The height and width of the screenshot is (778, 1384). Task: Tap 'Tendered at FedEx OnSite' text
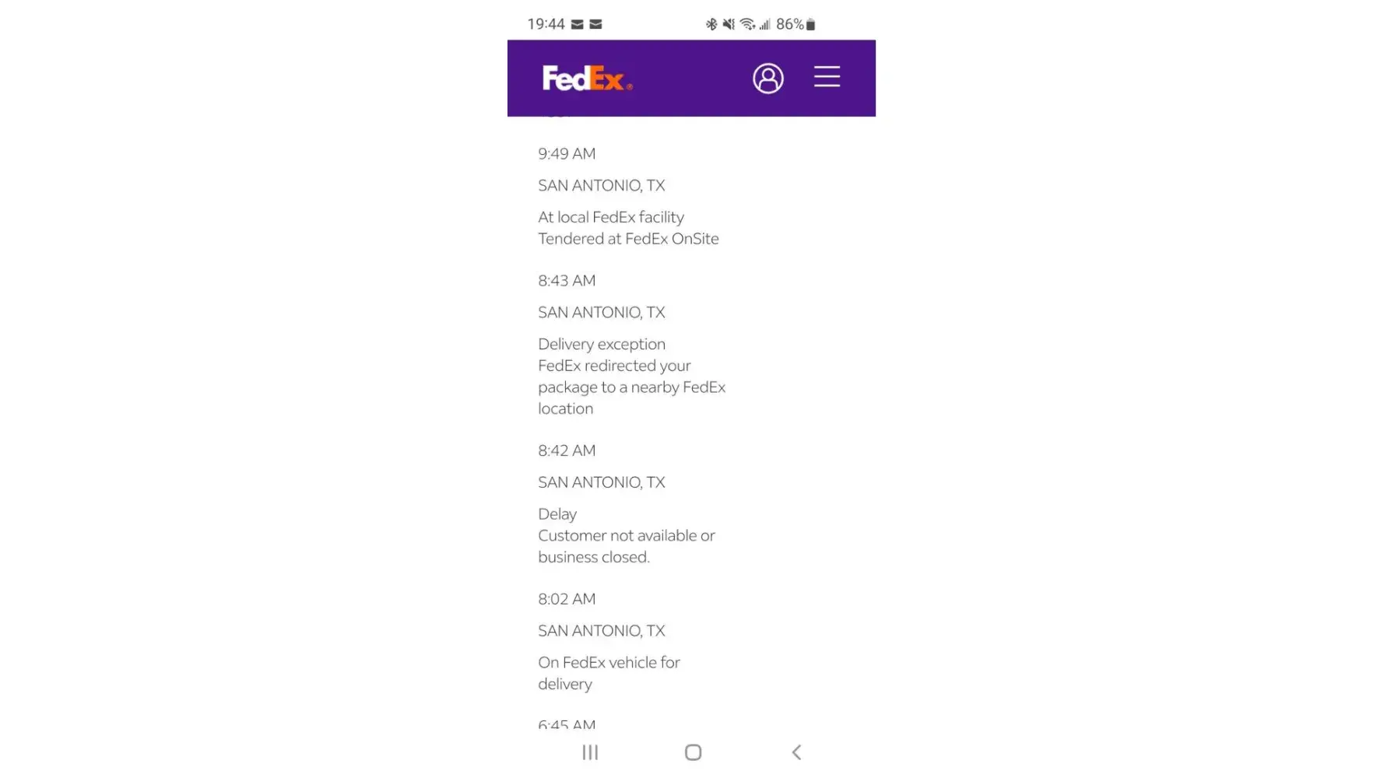[628, 240]
